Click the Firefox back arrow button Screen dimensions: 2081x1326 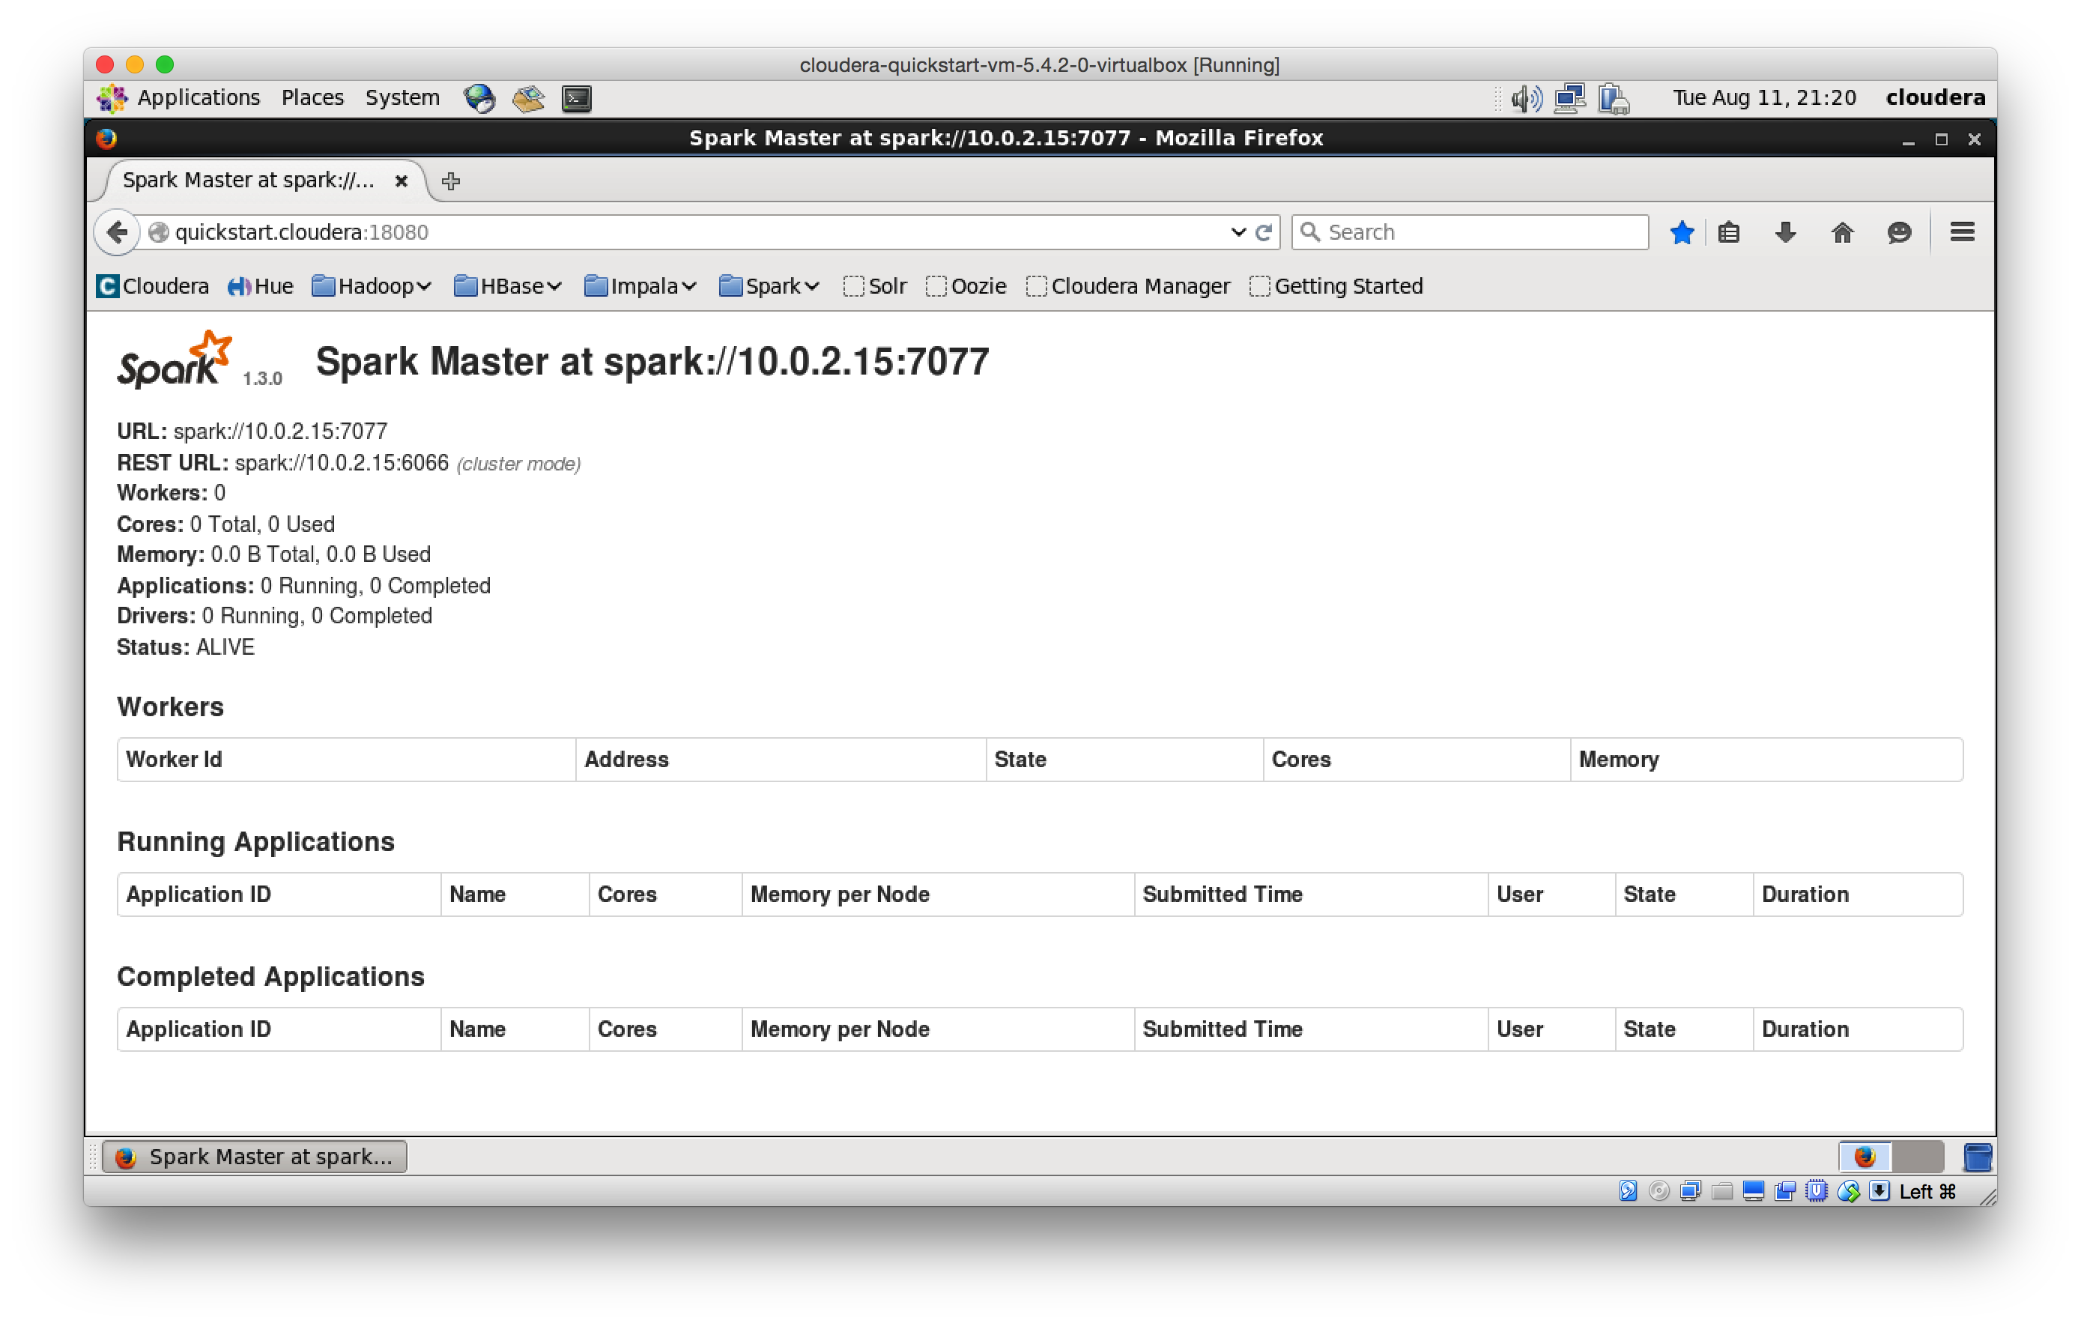point(118,231)
